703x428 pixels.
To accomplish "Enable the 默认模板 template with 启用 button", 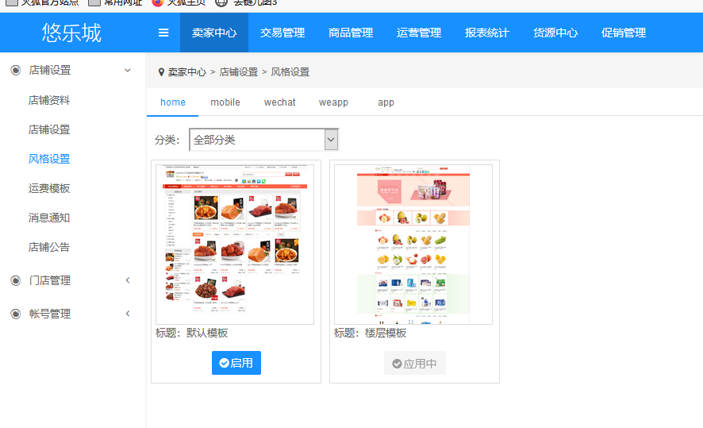I will click(236, 363).
